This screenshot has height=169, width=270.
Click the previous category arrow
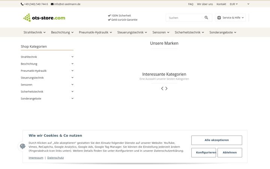(162, 89)
